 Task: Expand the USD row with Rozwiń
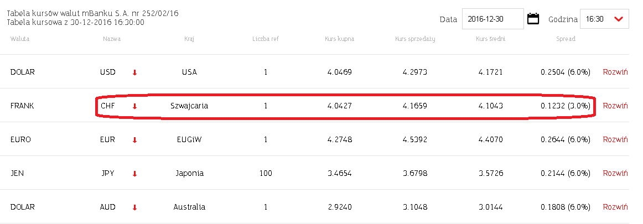[x=615, y=72]
